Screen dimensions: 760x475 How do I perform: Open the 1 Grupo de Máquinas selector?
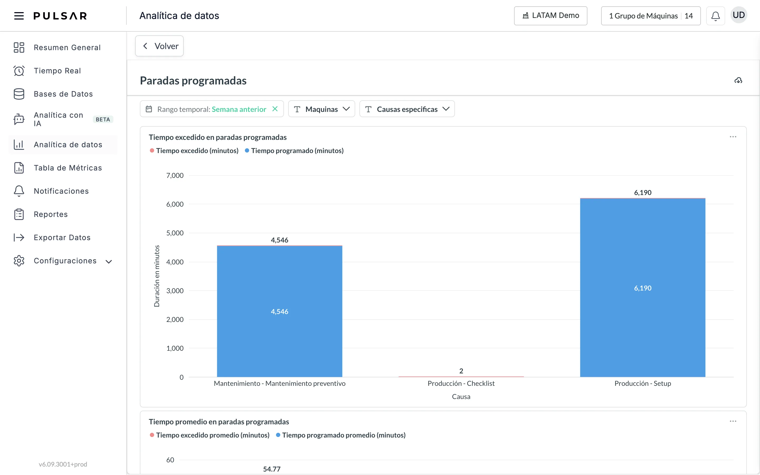[x=651, y=16]
